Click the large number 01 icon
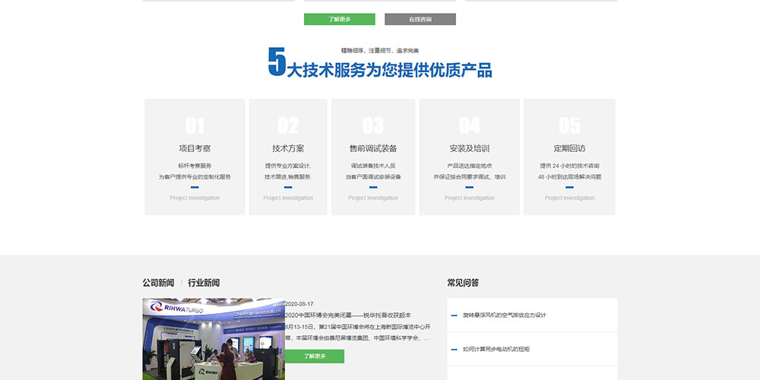Image resolution: width=760 pixels, height=380 pixels. pyautogui.click(x=195, y=125)
